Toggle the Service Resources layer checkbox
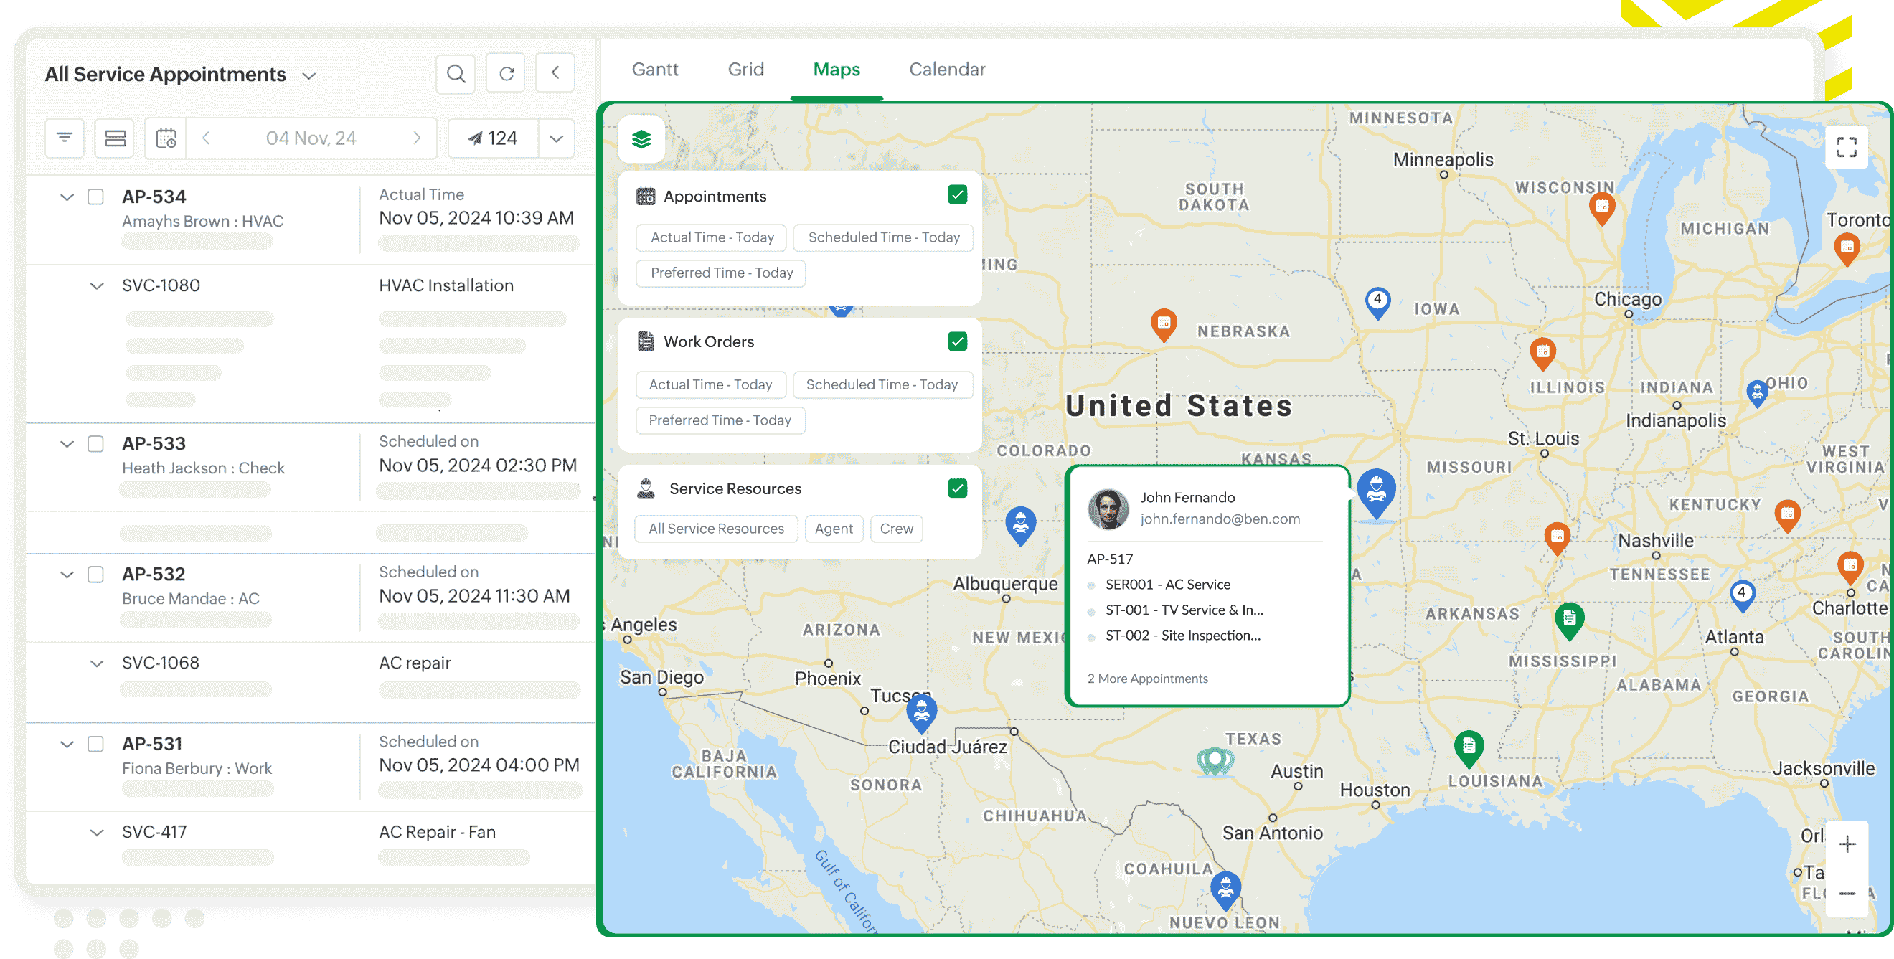1894x959 pixels. (x=956, y=488)
